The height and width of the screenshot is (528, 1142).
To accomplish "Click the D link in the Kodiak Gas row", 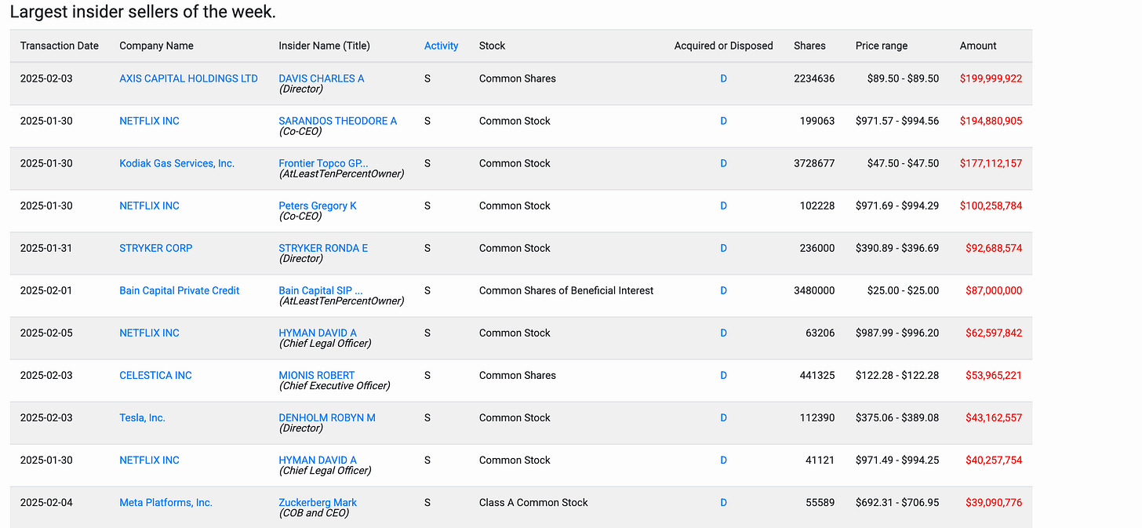I will [723, 163].
